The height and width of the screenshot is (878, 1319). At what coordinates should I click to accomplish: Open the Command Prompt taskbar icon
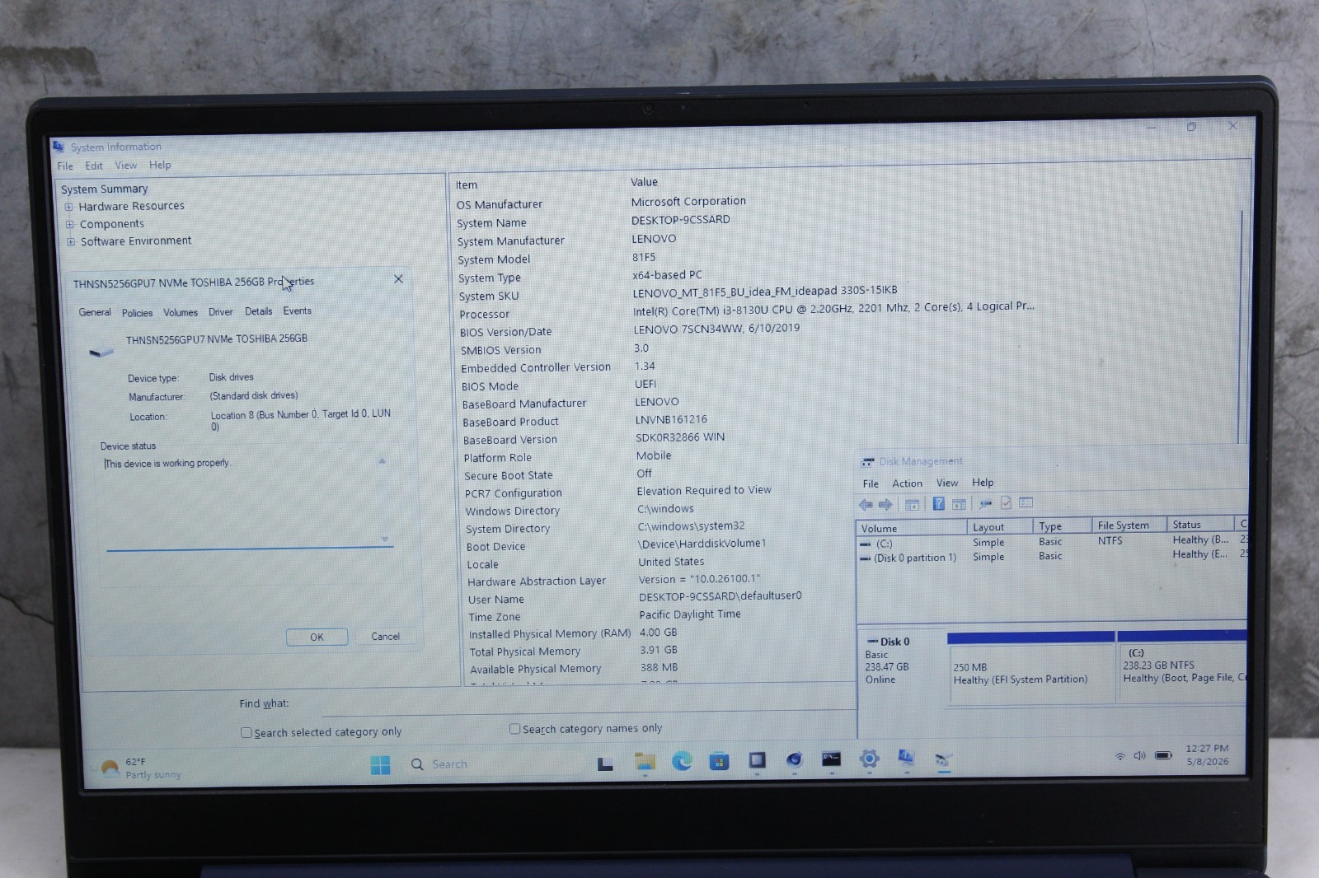pos(831,759)
